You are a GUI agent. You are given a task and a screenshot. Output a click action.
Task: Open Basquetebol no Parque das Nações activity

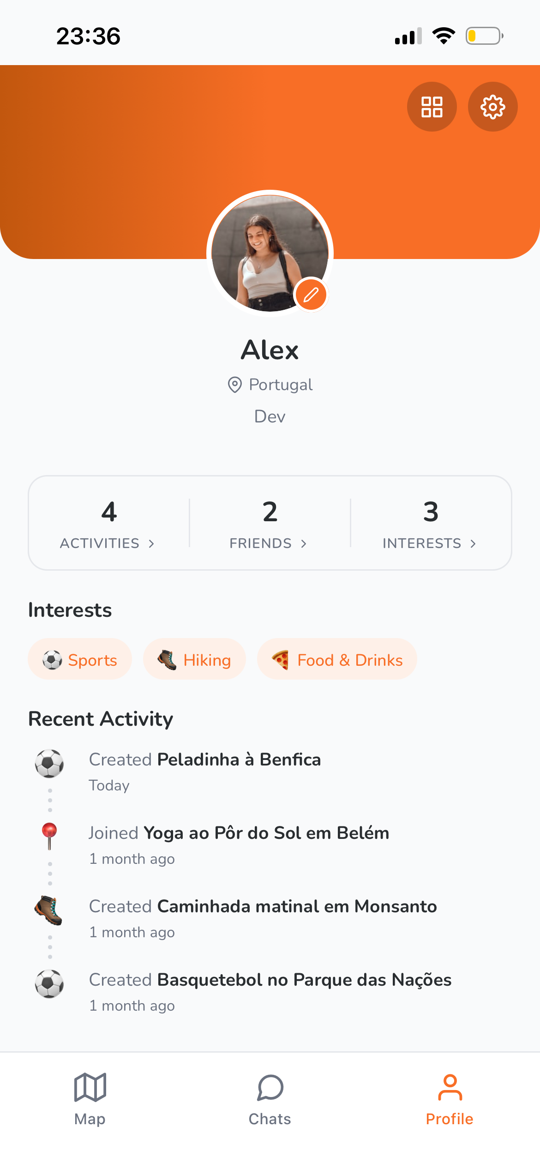tap(305, 980)
